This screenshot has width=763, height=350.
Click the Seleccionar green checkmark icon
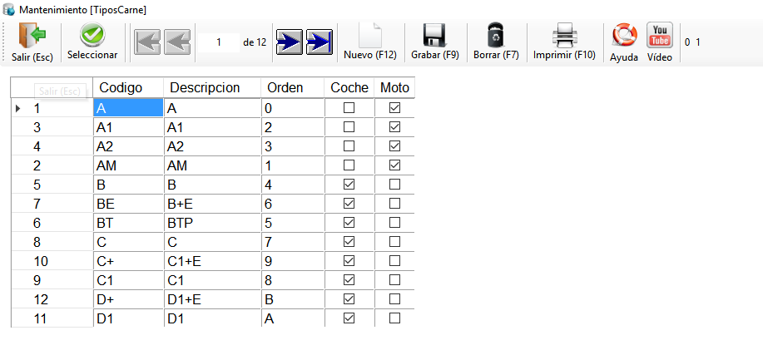[92, 35]
